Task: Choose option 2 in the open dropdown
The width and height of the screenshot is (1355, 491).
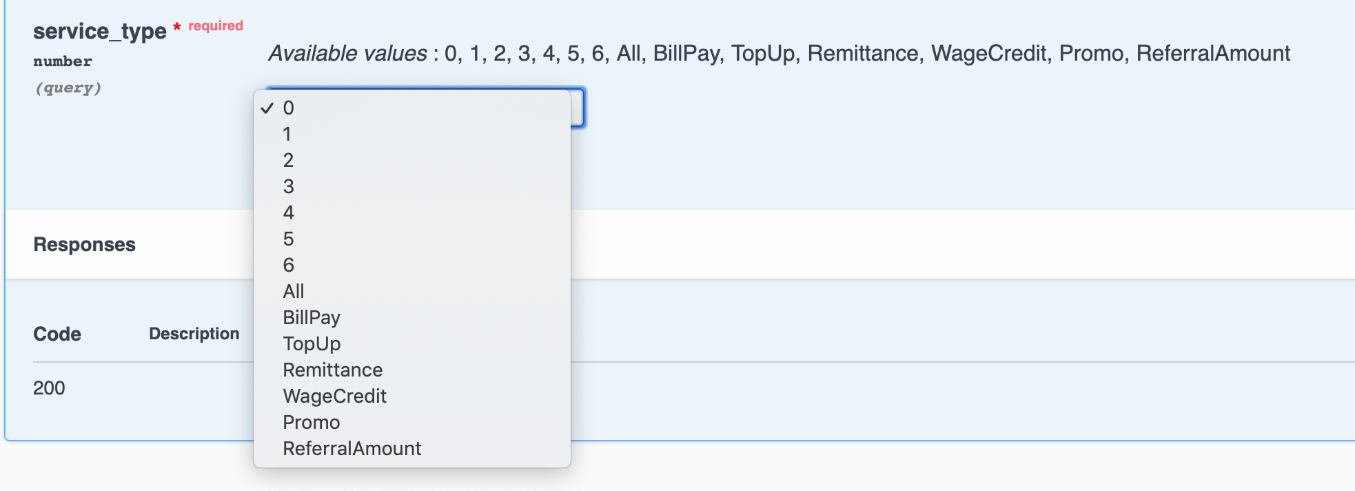Action: (287, 160)
